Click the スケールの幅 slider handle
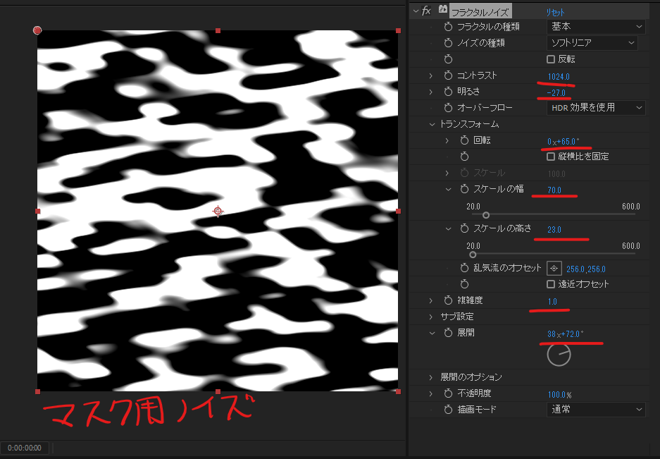 (486, 215)
